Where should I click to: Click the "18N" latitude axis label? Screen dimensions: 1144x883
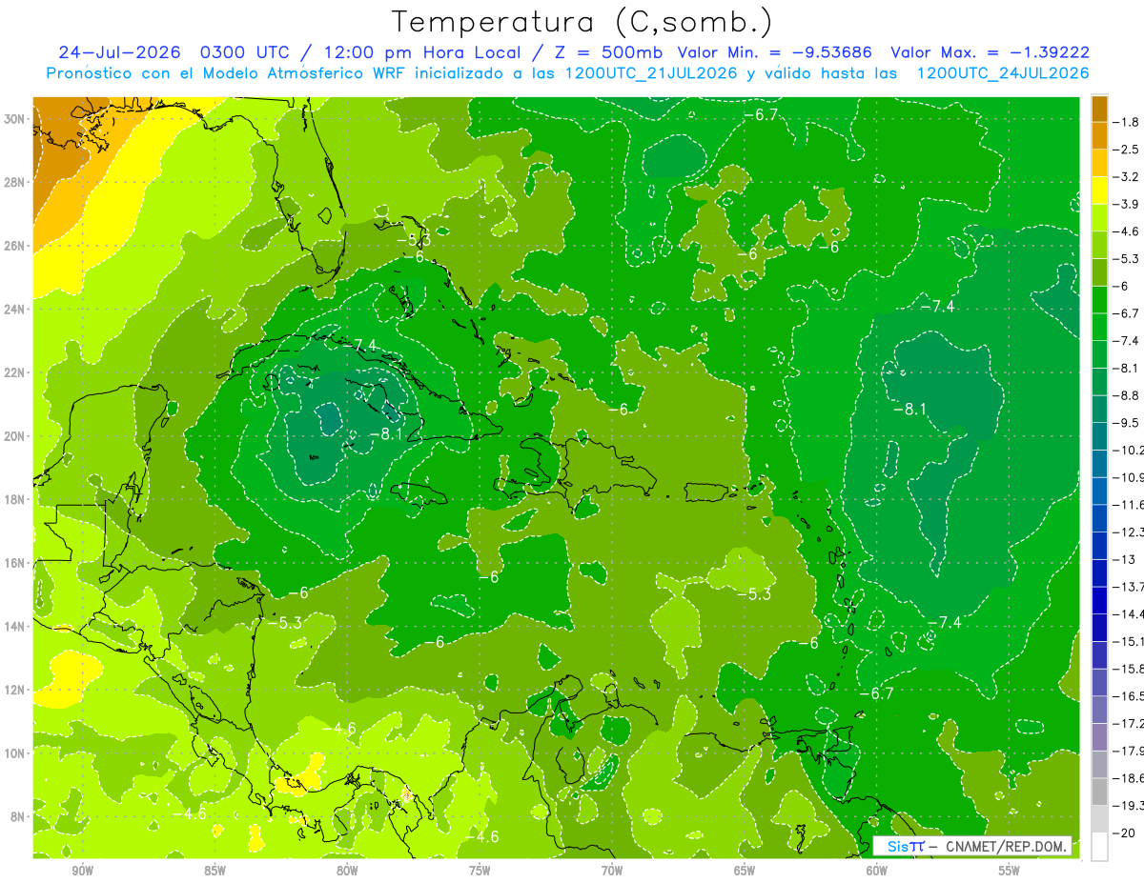14,499
